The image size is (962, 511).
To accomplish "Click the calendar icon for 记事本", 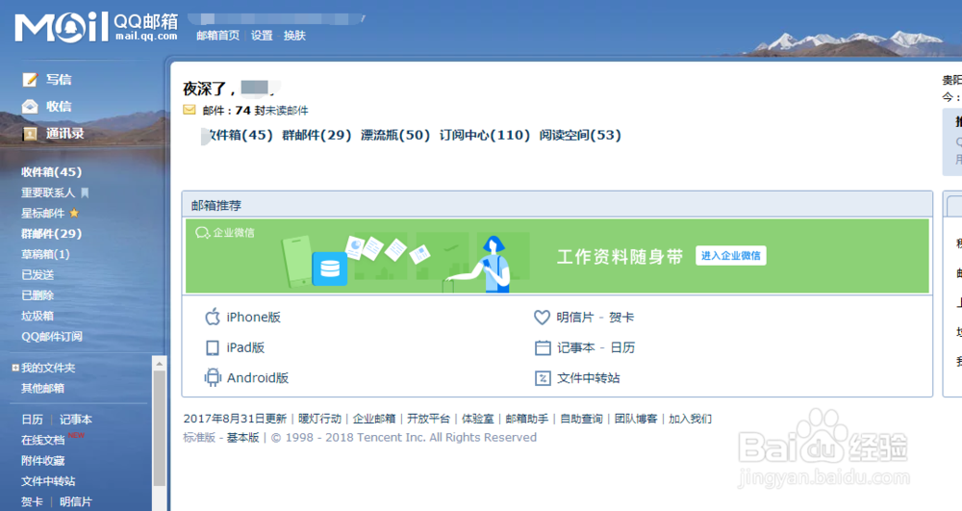I will tap(543, 347).
